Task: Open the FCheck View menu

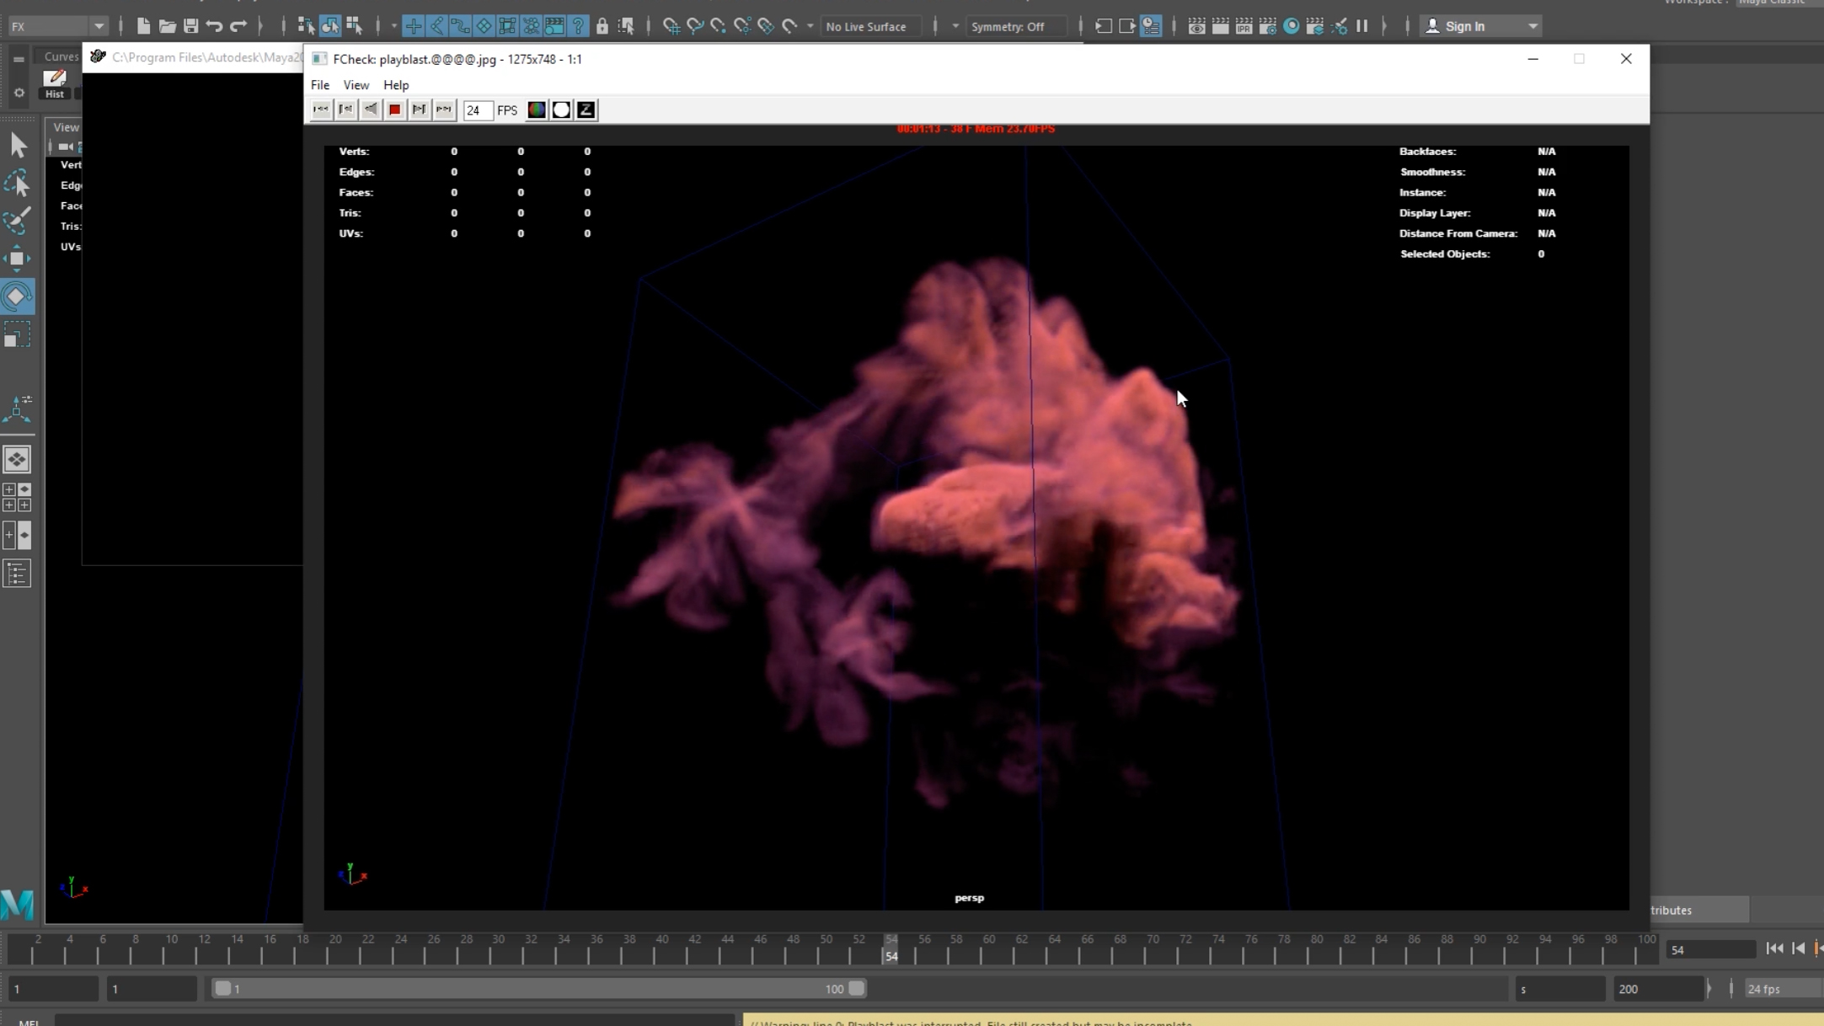Action: pos(356,85)
